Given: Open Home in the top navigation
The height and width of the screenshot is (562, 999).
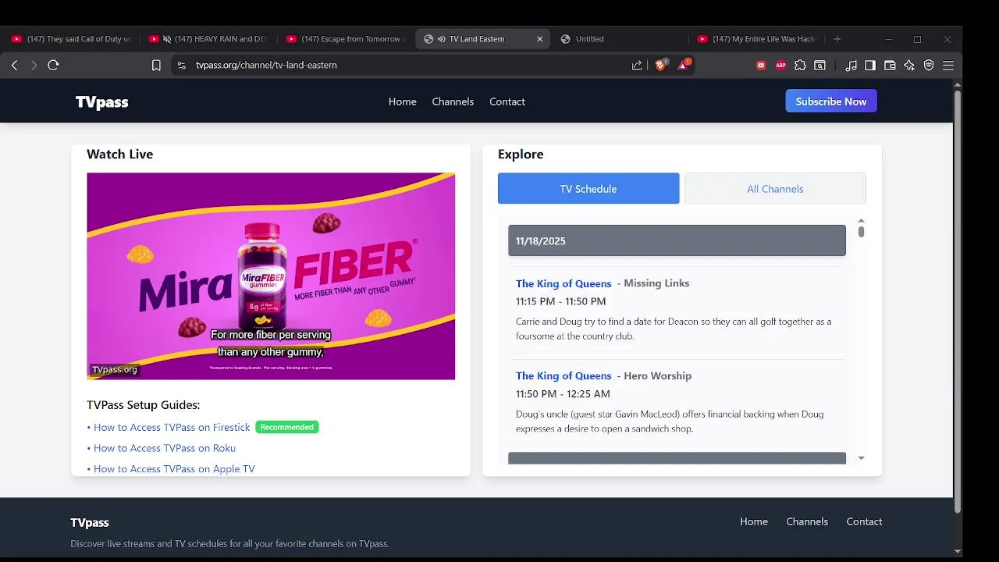Looking at the screenshot, I should pyautogui.click(x=402, y=101).
